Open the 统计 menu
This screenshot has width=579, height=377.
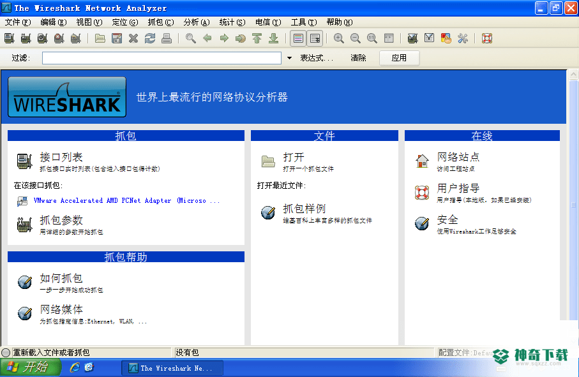[x=232, y=22]
